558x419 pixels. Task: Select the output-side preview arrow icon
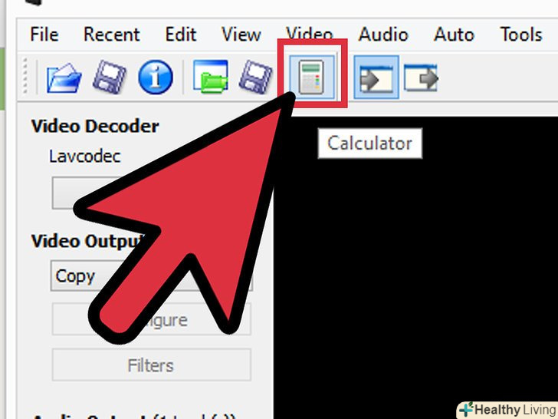(x=421, y=78)
